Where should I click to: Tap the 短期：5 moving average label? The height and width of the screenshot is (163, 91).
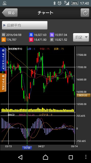[31, 49]
